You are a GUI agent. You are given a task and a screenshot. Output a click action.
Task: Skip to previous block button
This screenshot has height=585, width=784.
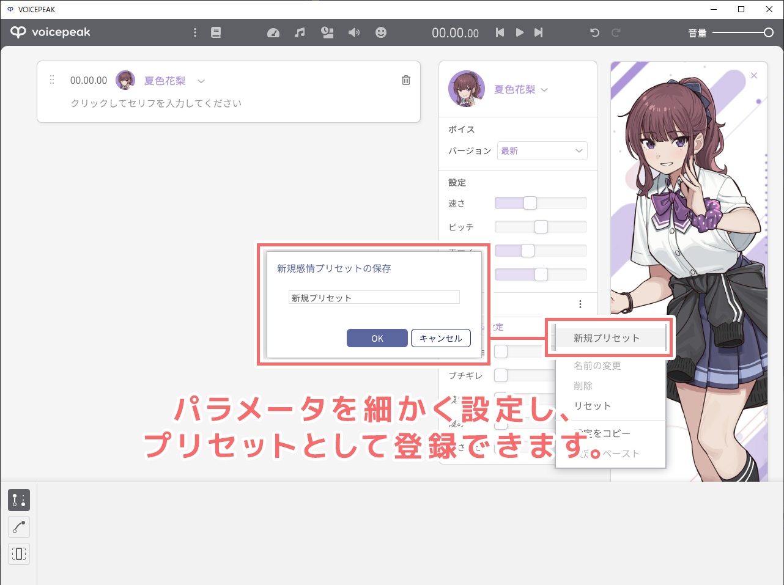click(500, 32)
